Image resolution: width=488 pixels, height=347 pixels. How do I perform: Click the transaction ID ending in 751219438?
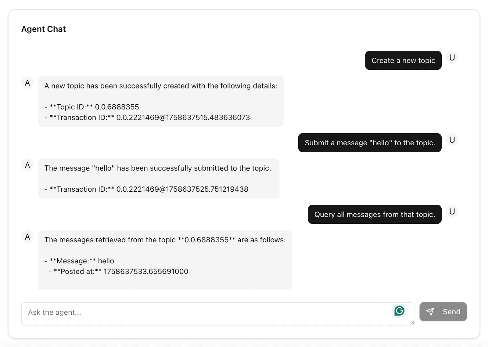pyautogui.click(x=182, y=189)
